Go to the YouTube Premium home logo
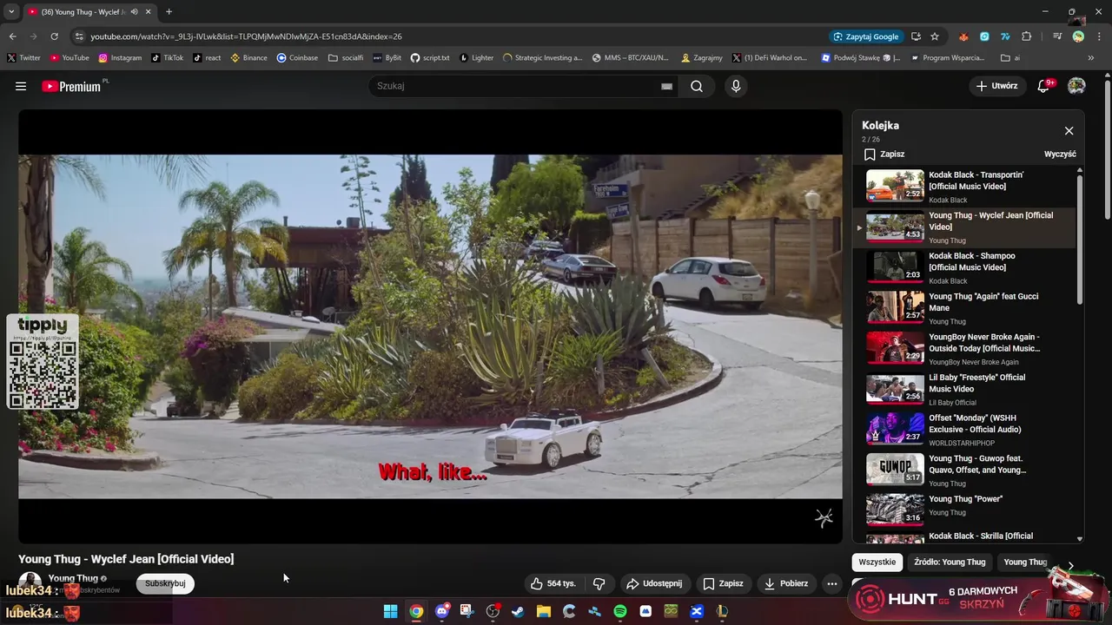 [x=71, y=86]
